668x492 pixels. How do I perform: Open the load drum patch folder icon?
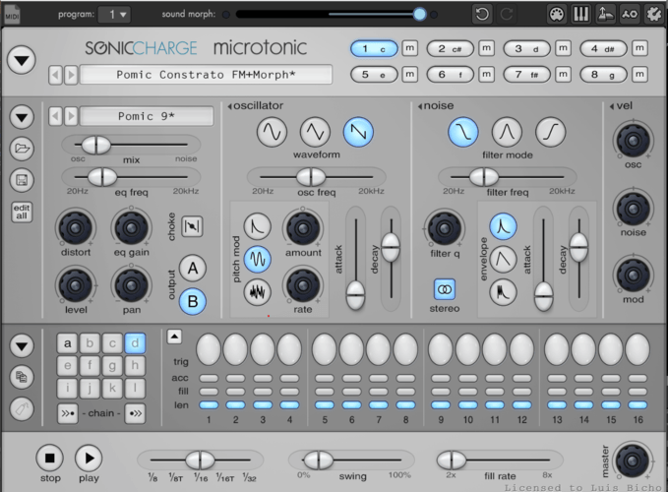23,149
